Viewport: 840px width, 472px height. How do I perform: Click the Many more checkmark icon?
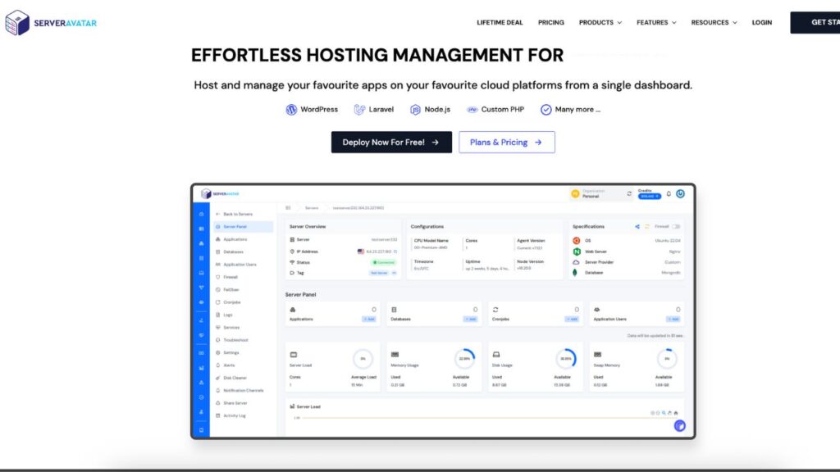click(546, 110)
